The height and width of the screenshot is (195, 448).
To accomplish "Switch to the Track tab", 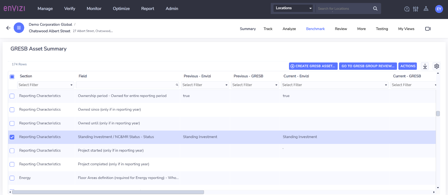I will (x=268, y=29).
